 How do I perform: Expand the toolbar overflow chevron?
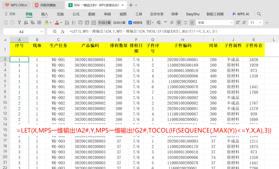267,23
